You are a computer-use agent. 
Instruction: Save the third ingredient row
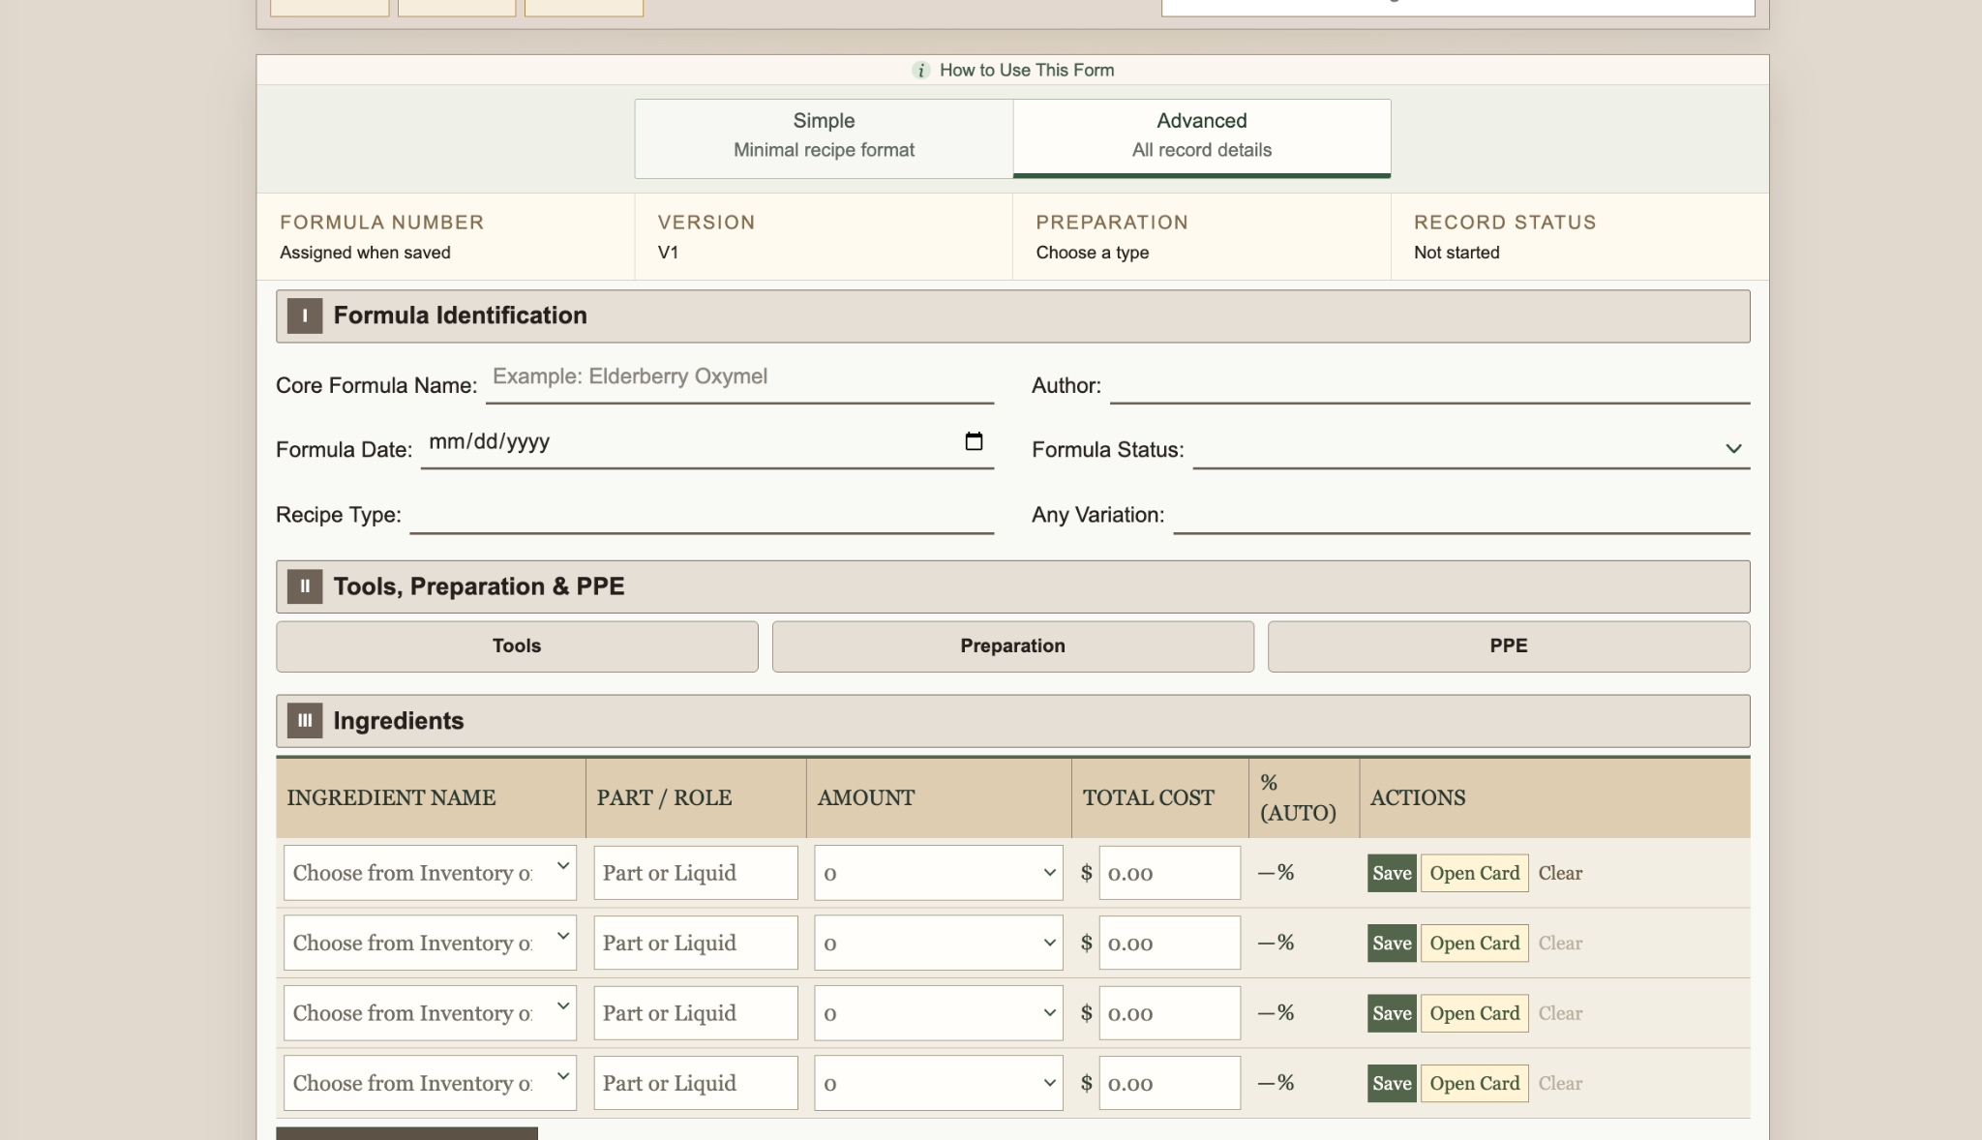[1392, 1013]
